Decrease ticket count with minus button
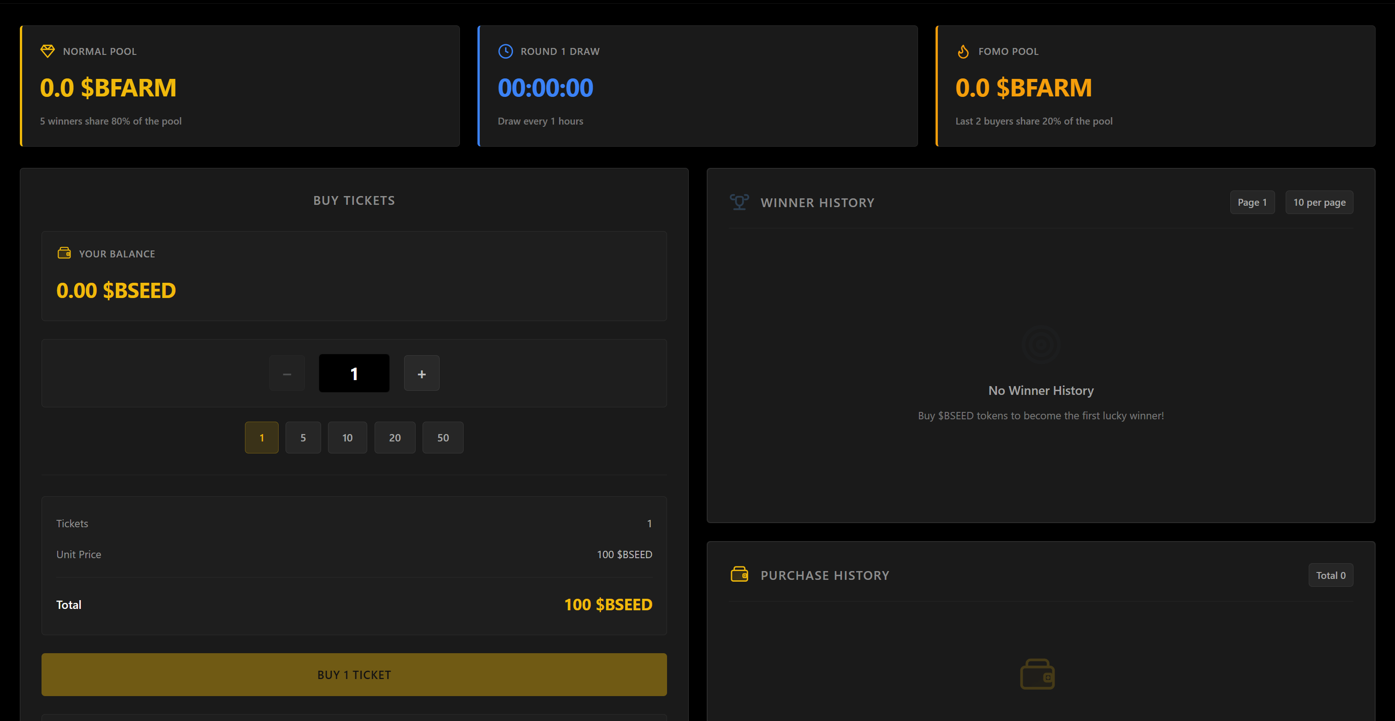1395x721 pixels. point(287,374)
